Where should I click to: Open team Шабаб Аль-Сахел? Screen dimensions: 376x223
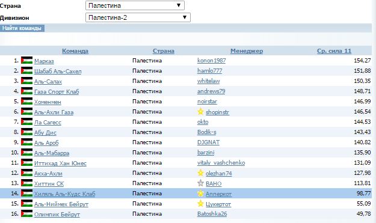click(x=58, y=71)
